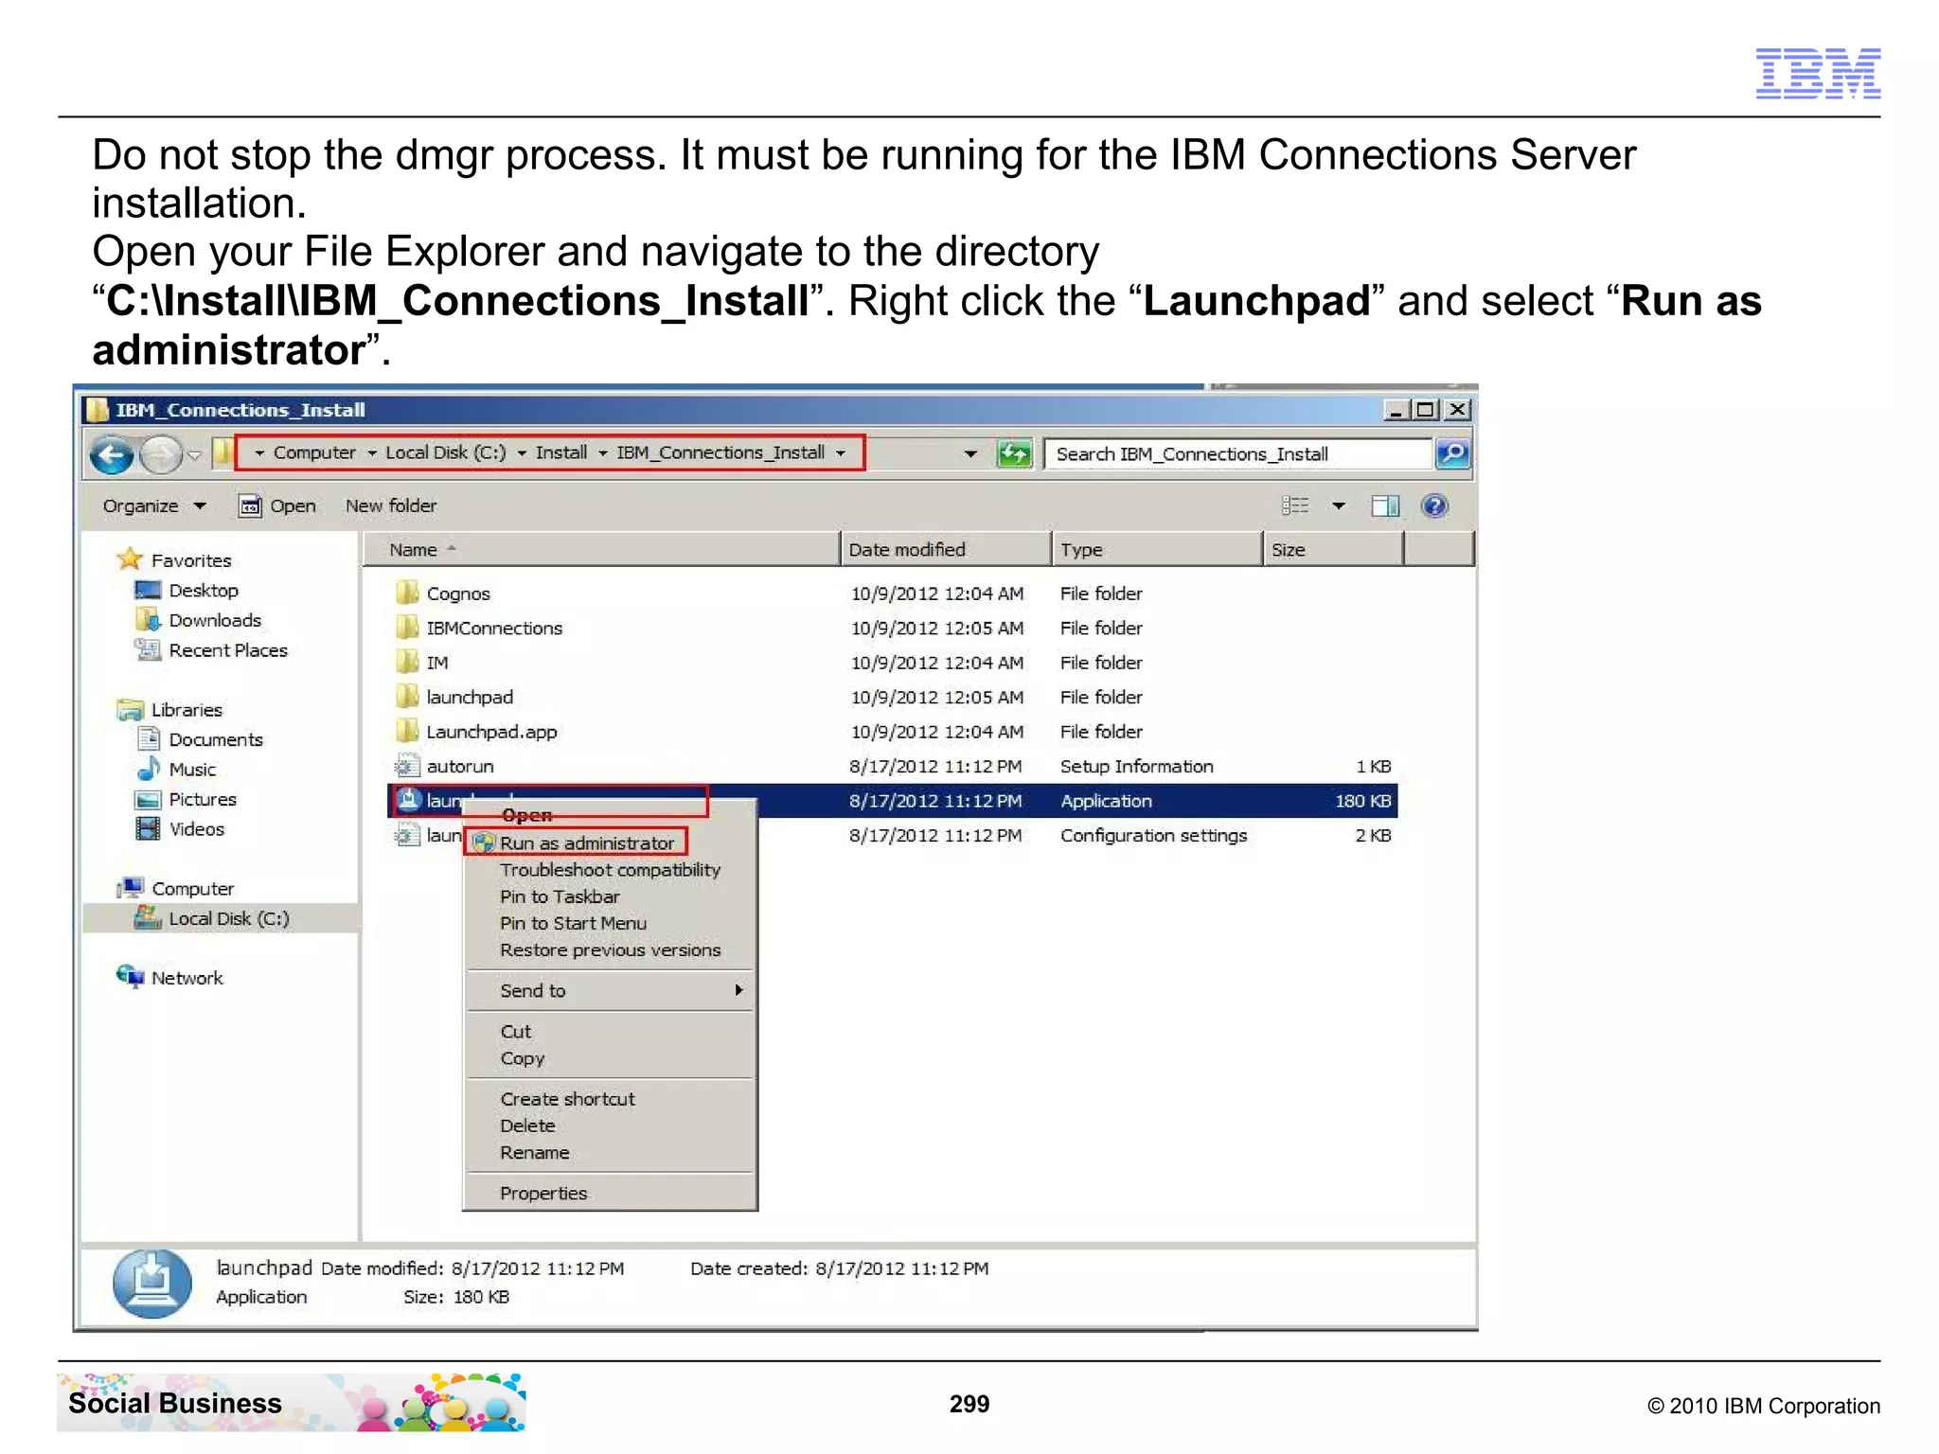Choose Restore previous versions

tap(611, 950)
